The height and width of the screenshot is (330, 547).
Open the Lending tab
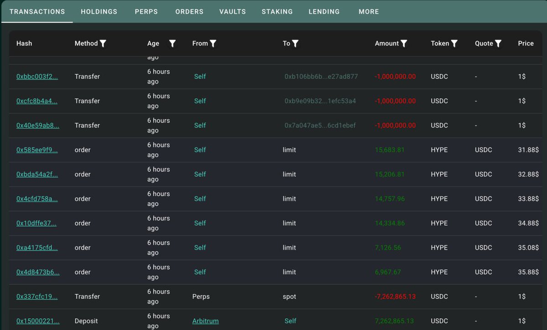(324, 11)
